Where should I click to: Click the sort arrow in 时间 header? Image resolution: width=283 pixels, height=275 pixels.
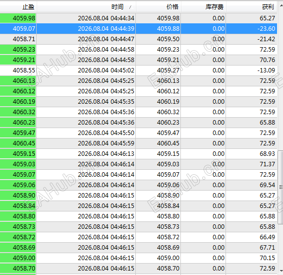[131, 7]
